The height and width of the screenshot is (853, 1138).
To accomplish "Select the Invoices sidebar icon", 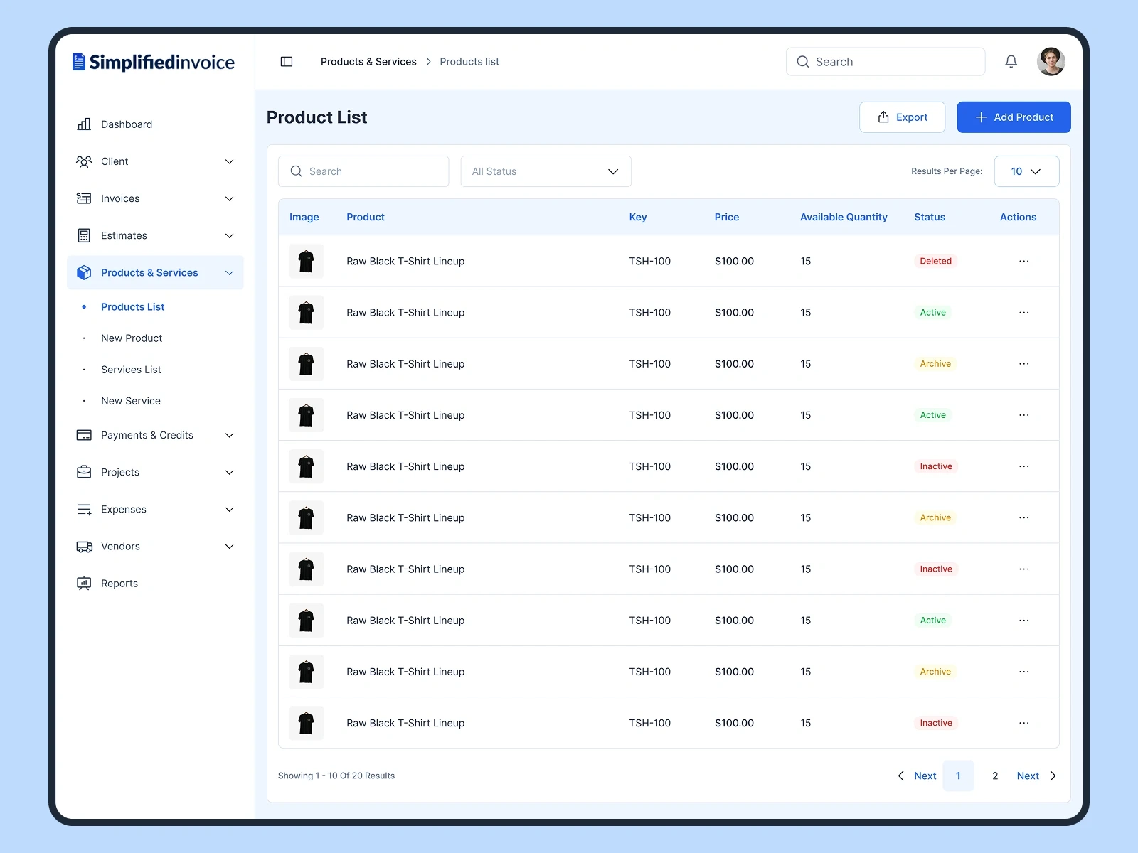I will point(84,198).
